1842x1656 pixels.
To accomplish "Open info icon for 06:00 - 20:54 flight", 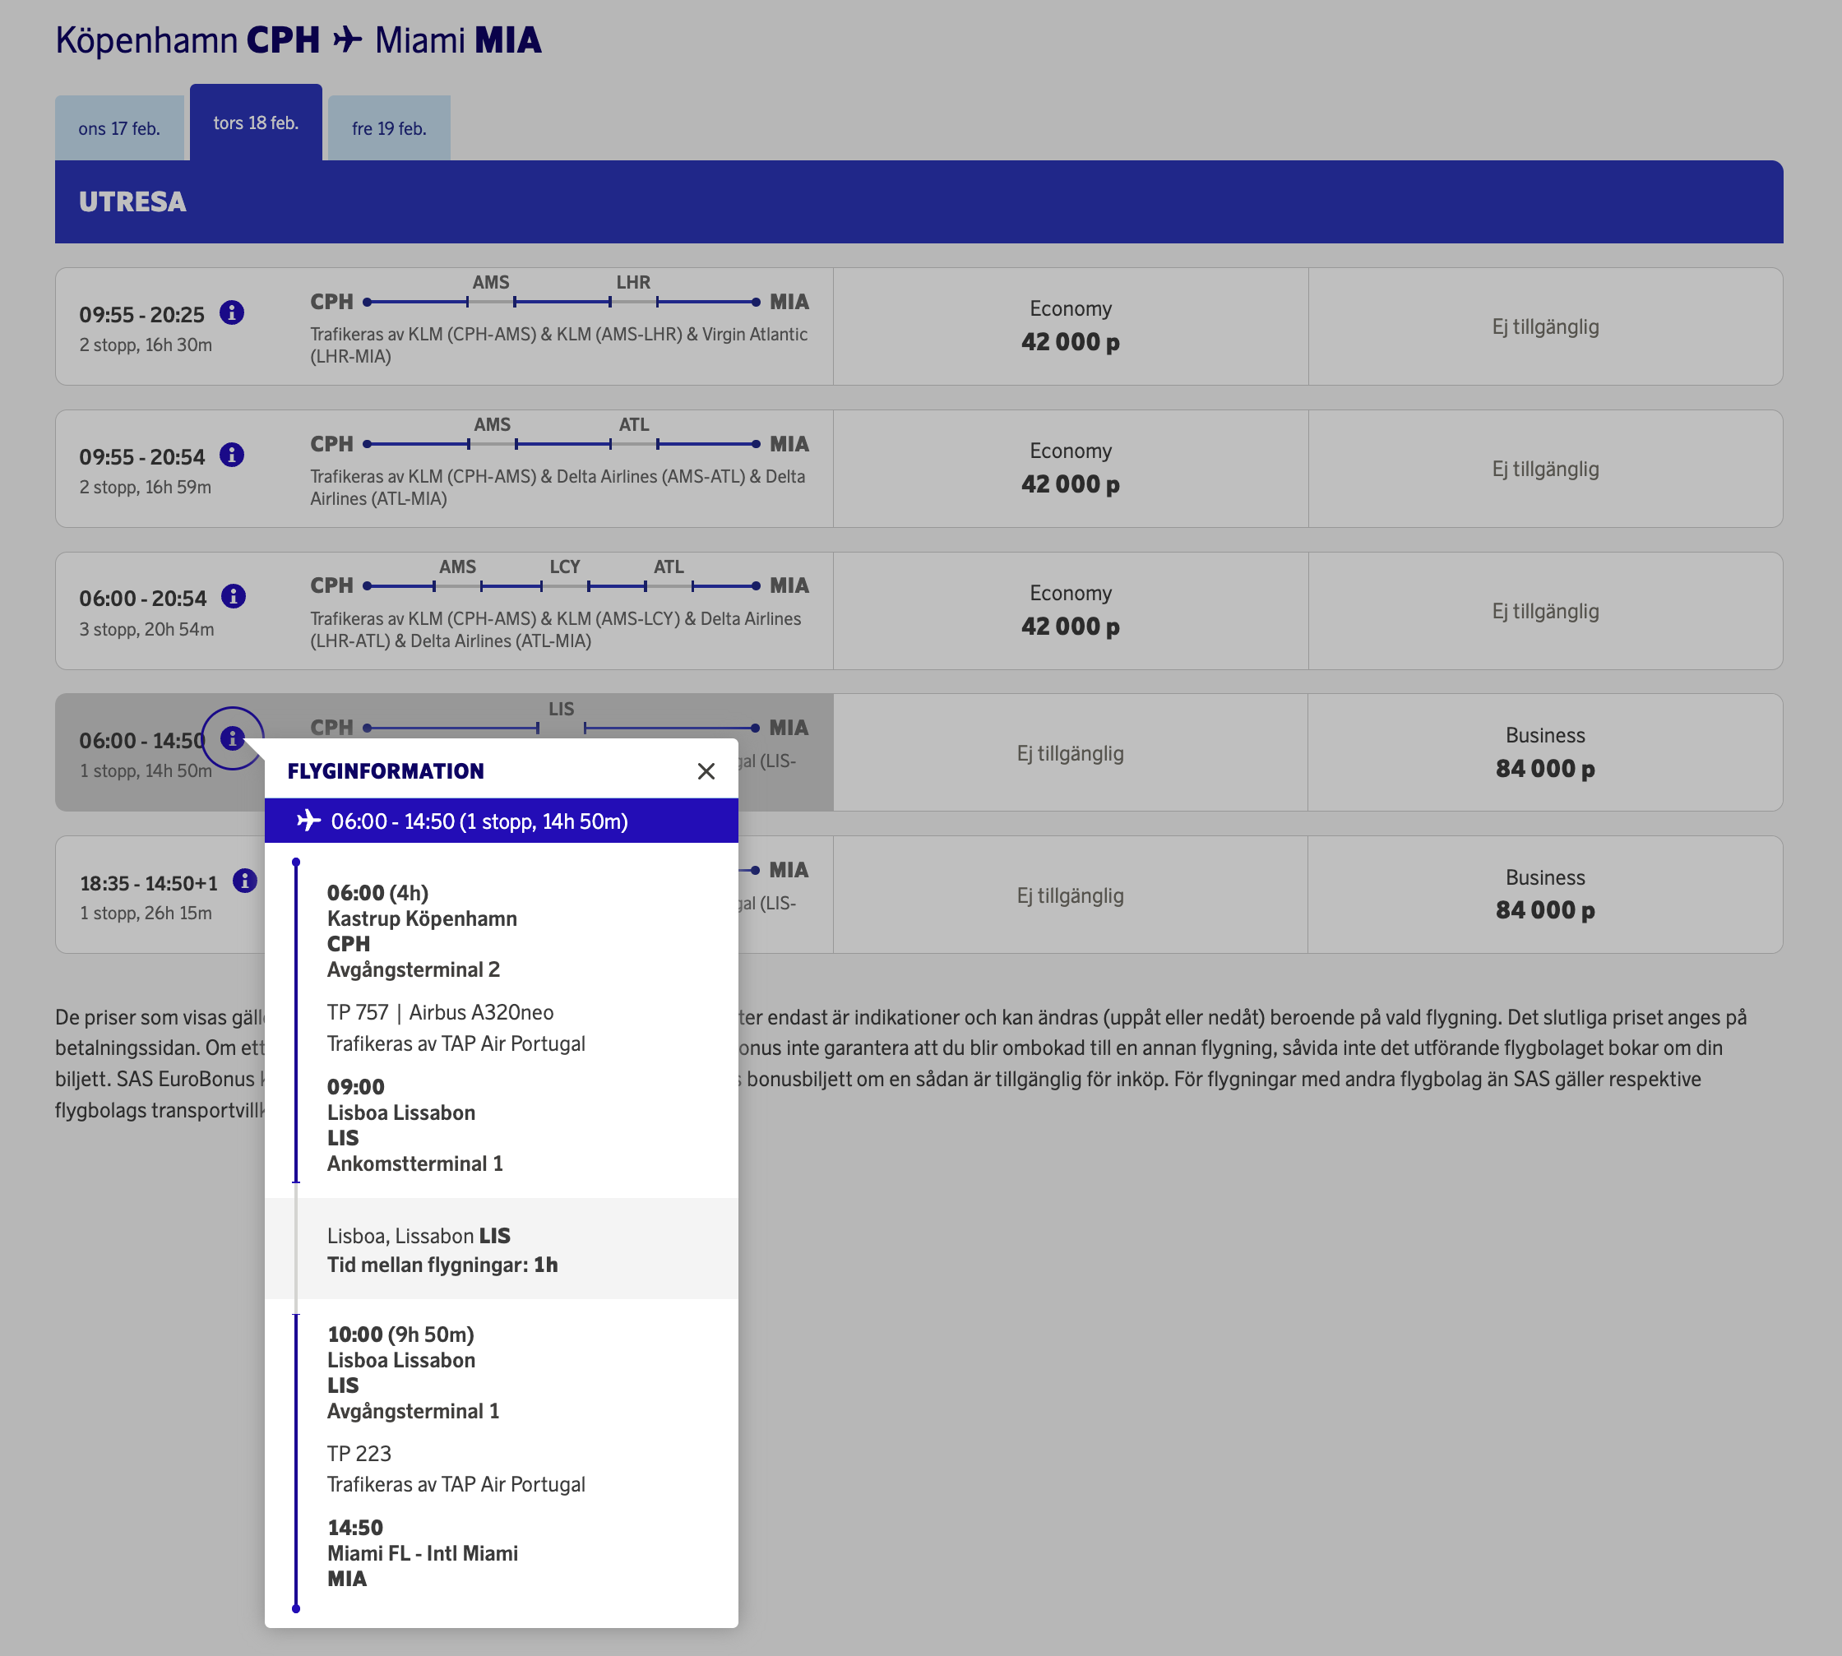I will click(233, 597).
